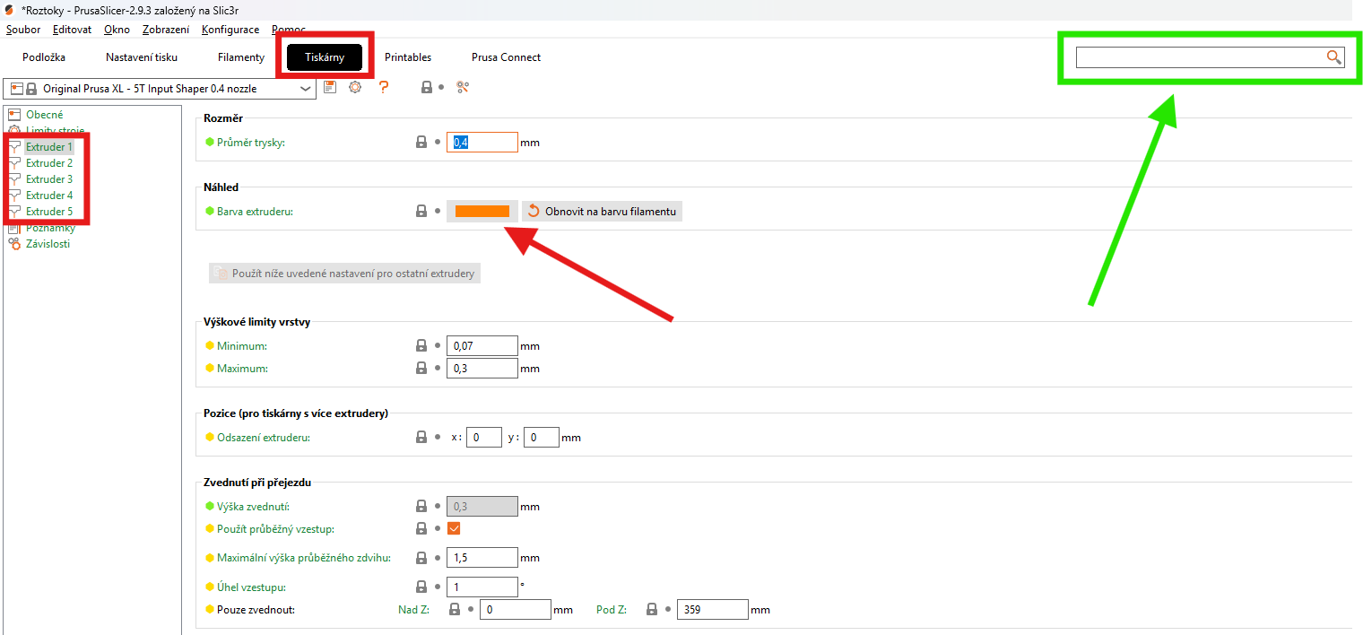Click lock icon beside Barva extruderu

click(x=421, y=212)
